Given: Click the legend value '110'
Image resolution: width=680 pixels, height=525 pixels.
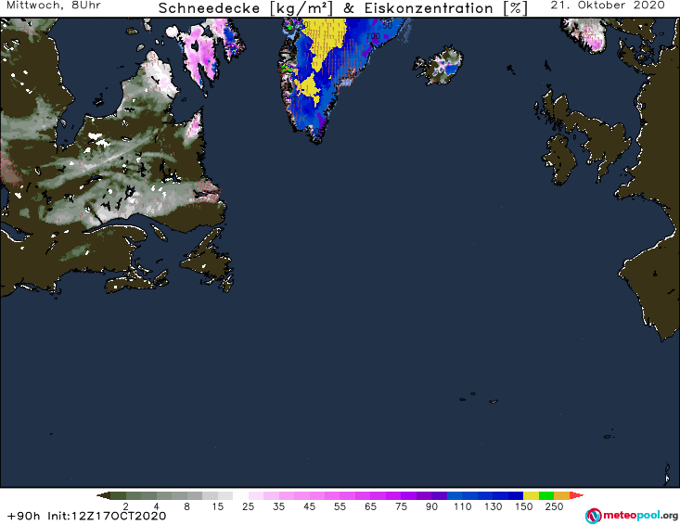Looking at the screenshot, I should (462, 506).
